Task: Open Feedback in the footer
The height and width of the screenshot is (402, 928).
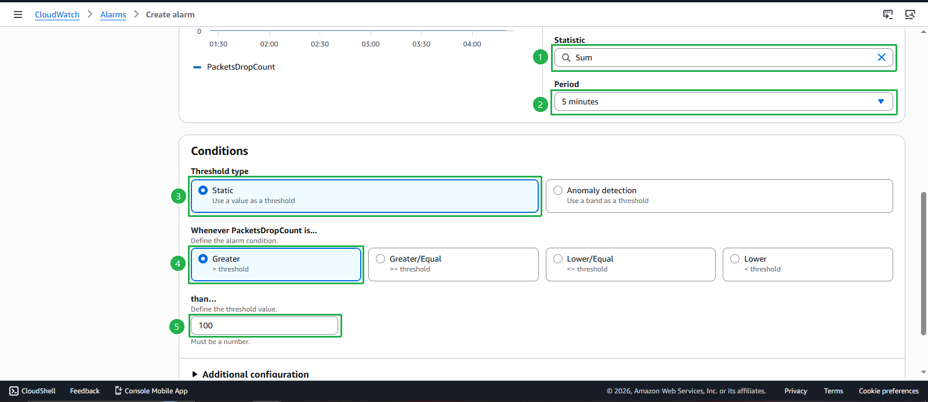Action: tap(85, 391)
